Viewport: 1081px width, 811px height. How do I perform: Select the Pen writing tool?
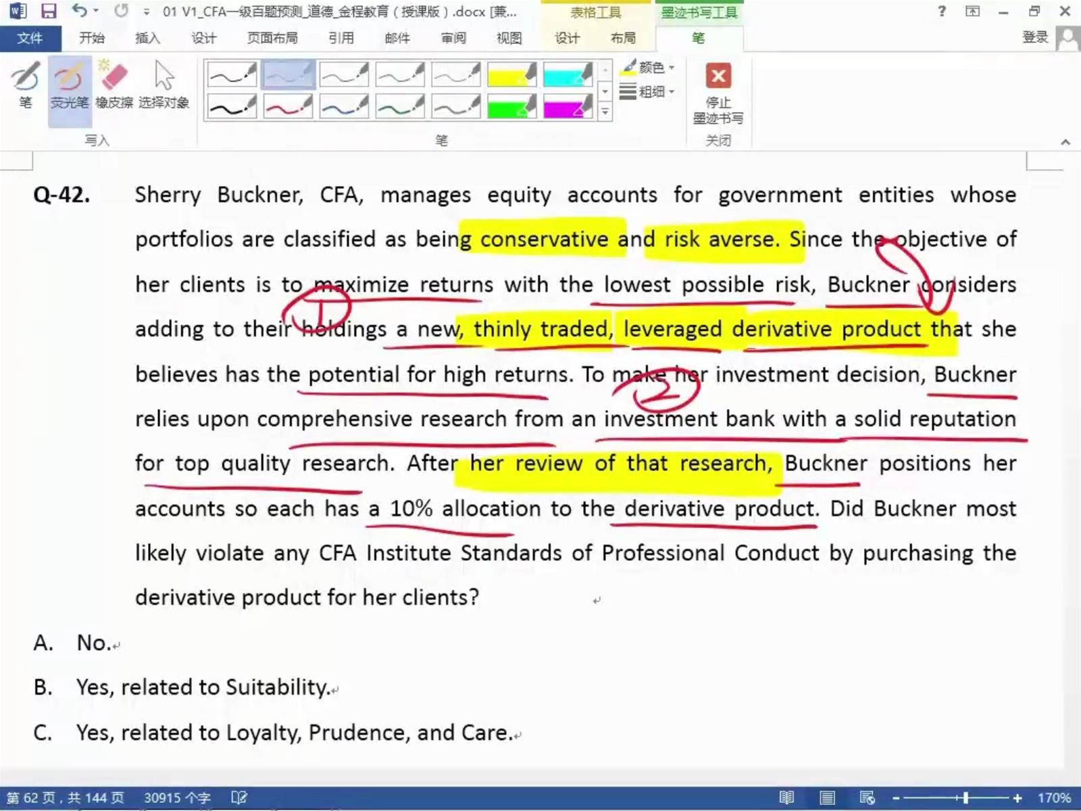pos(26,85)
